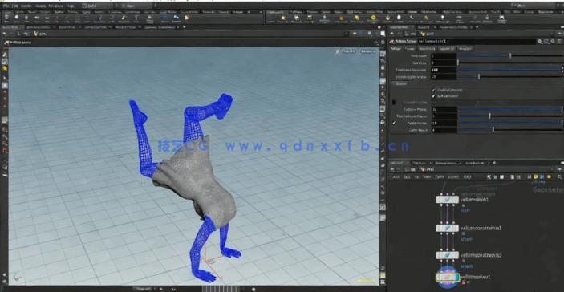564x292 pixels.
Task: Toggle Enable Collisions checkbox
Action: [x=433, y=90]
